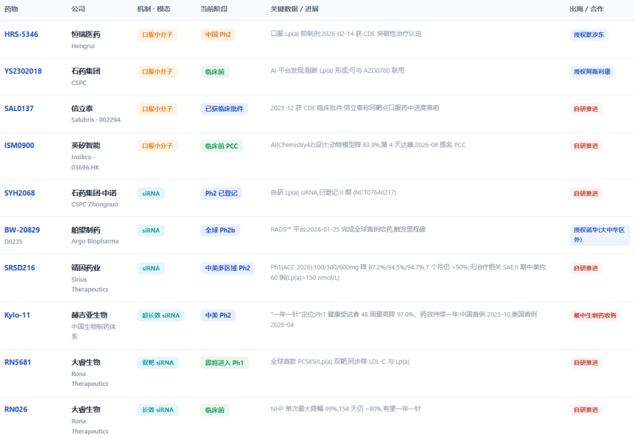Image resolution: width=635 pixels, height=440 pixels.
Task: Click 自研推进 tag in SYH2068 row
Action: 586,193
